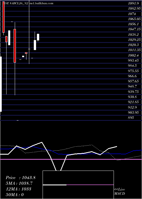Click the 5MA : 1038.7 readout
The width and height of the screenshot is (142, 199).
tap(19, 183)
